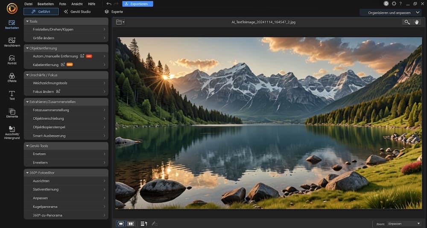Viewport: 427px width, 228px height.
Task: Select the Text tool icon
Action: 12,95
